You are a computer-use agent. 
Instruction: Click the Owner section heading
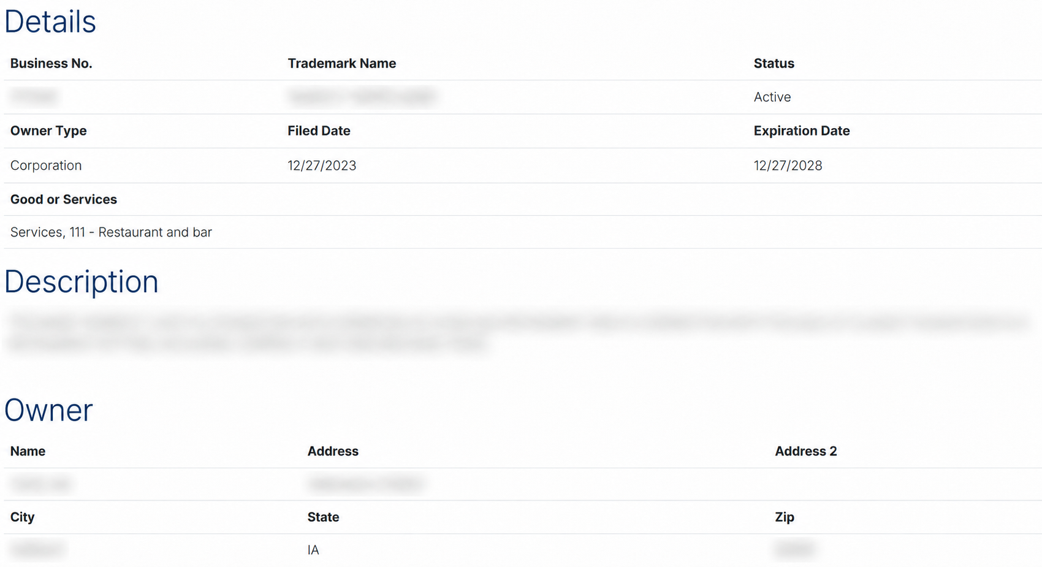pos(48,411)
